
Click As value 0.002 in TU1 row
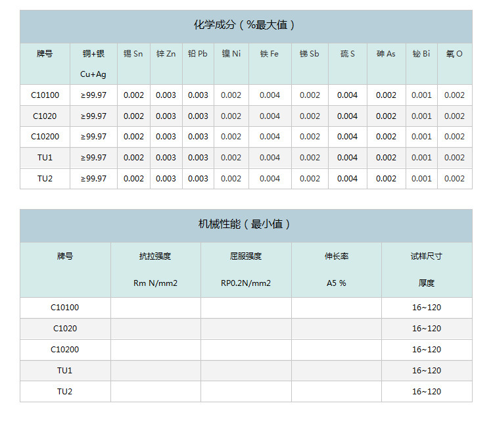pyautogui.click(x=386, y=158)
